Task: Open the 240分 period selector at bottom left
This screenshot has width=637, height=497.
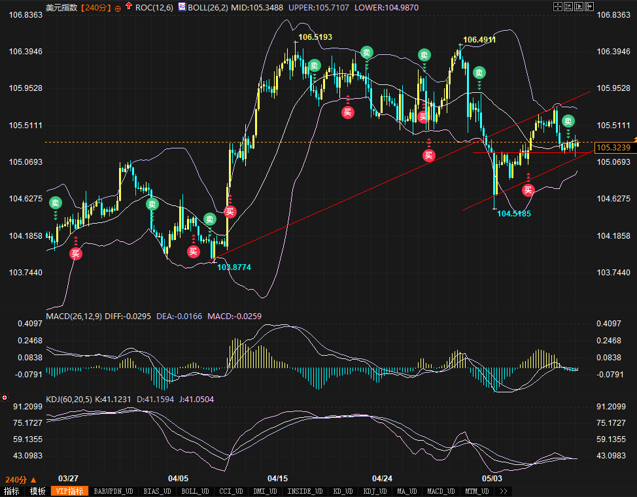Action: [21, 479]
